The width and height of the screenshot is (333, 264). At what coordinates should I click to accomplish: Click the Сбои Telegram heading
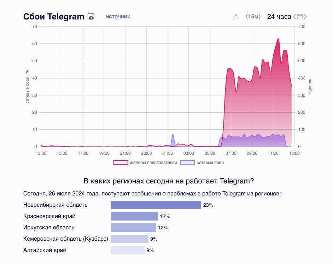point(54,17)
